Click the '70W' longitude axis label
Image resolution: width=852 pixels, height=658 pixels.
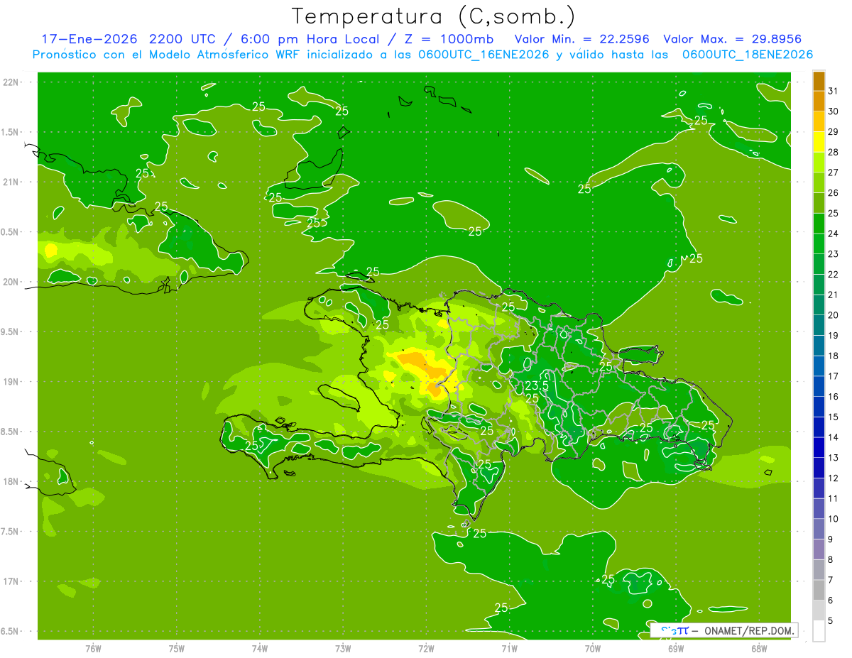[x=593, y=649]
